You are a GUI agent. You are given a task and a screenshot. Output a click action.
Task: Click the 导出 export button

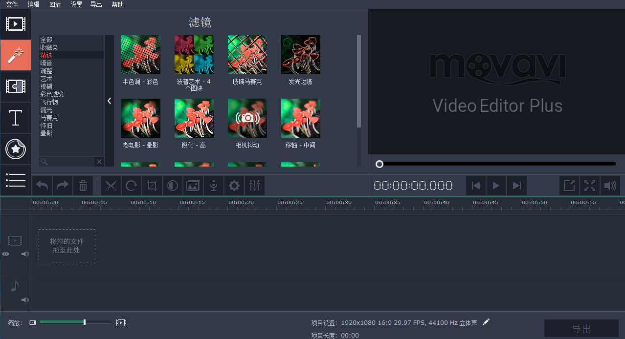[x=581, y=328]
